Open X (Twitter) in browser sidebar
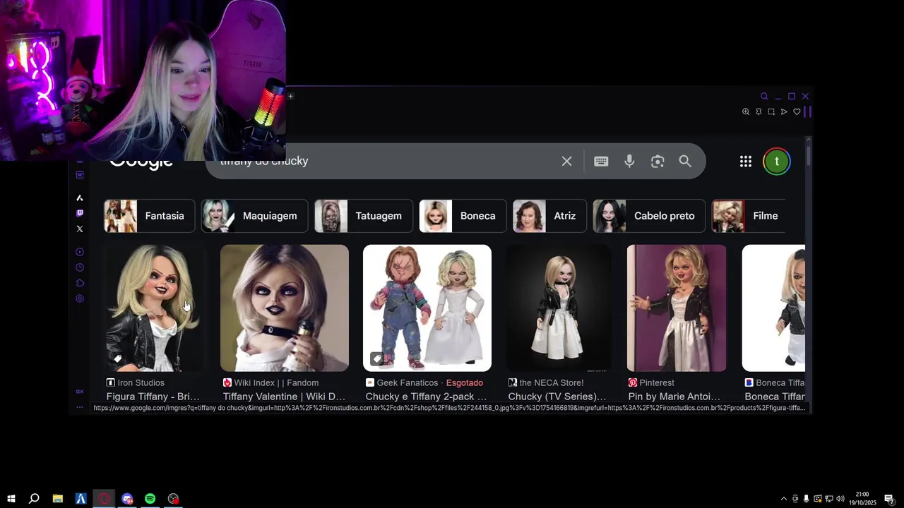Image resolution: width=904 pixels, height=508 pixels. [80, 229]
